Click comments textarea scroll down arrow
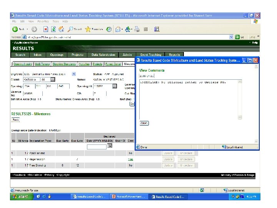The height and width of the screenshot is (208, 277). [x=240, y=117]
